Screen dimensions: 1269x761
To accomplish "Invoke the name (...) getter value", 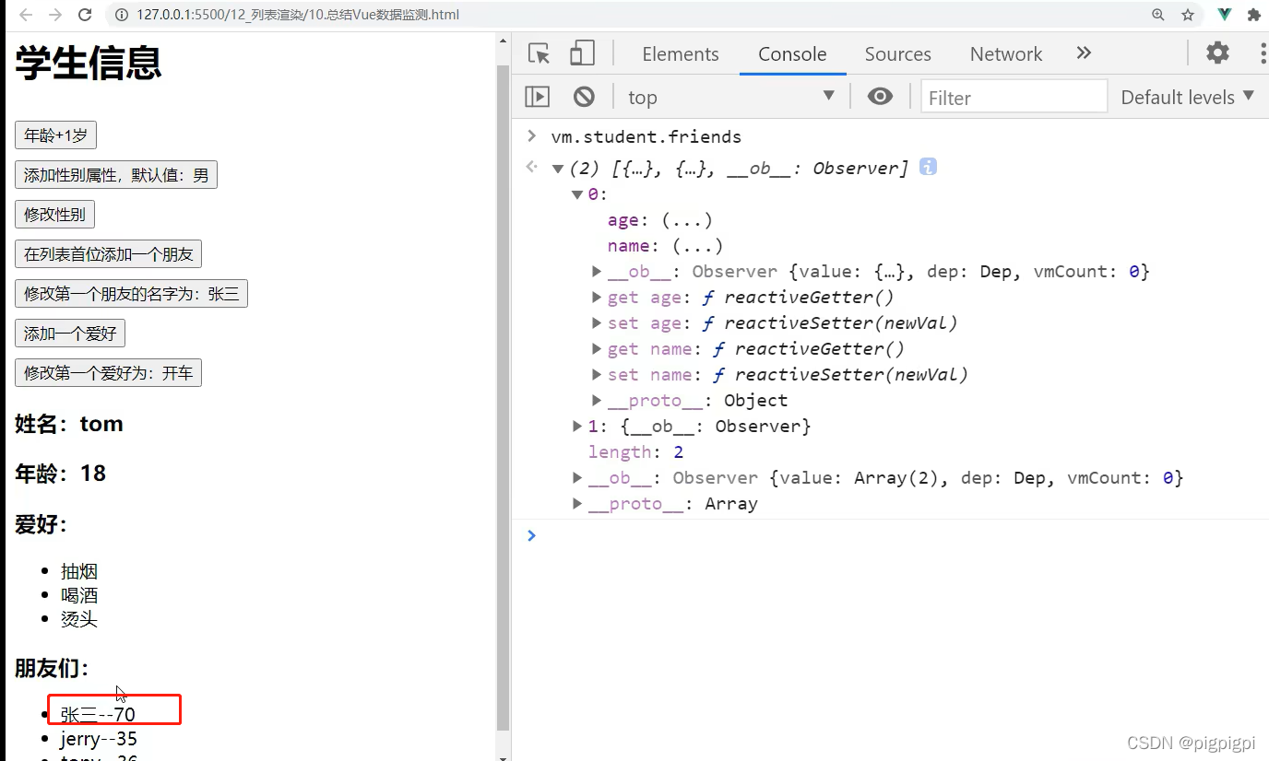I will click(697, 246).
